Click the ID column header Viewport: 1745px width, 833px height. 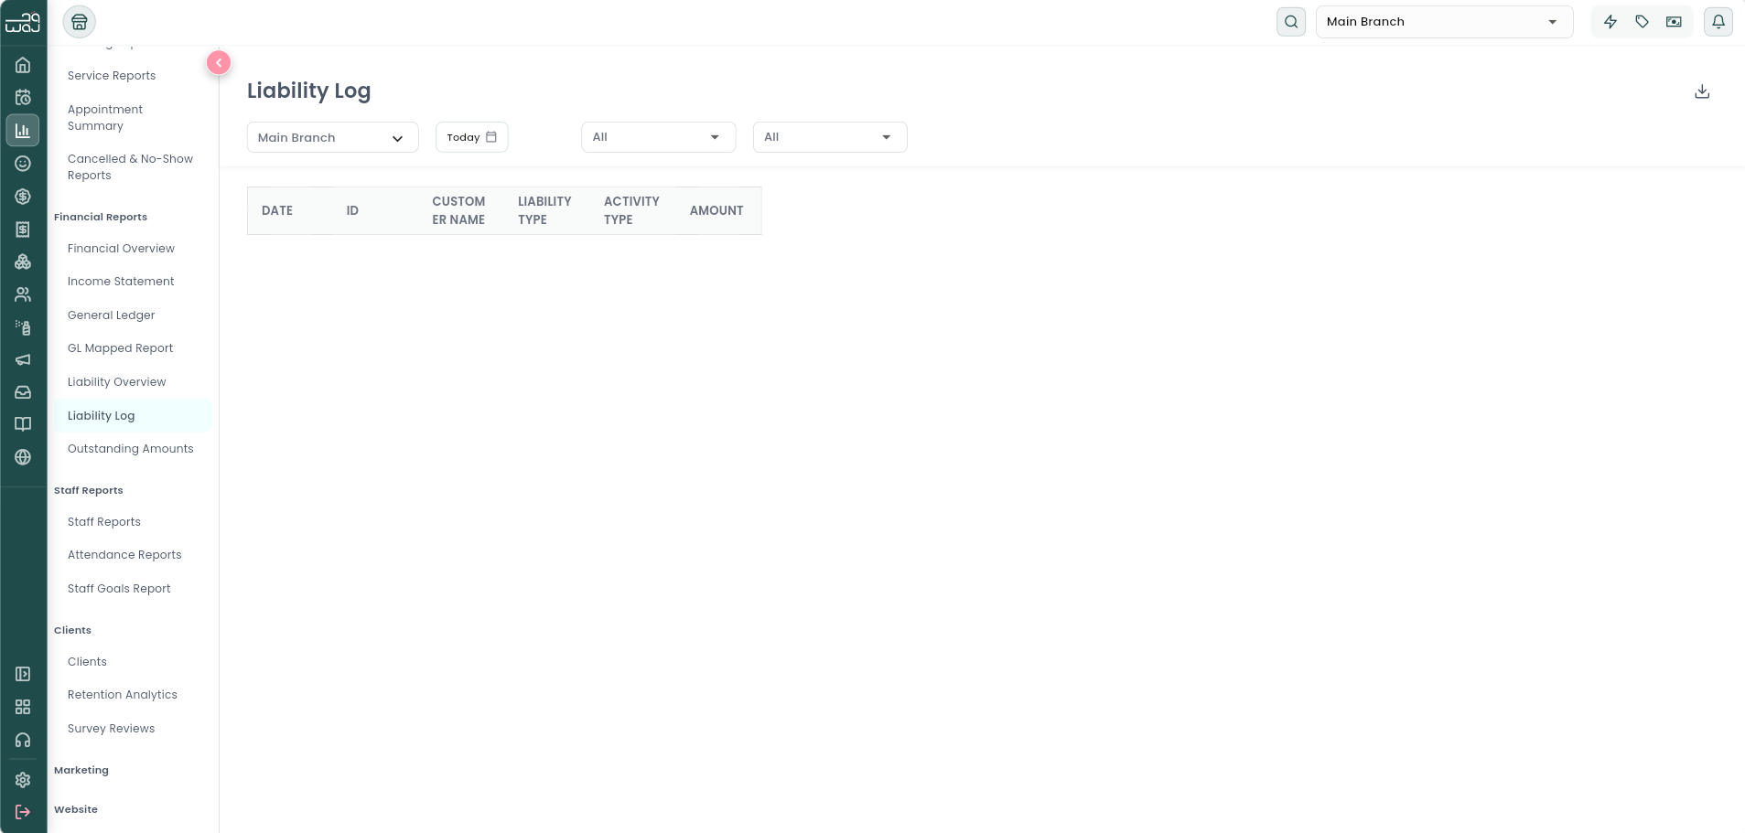(x=352, y=210)
